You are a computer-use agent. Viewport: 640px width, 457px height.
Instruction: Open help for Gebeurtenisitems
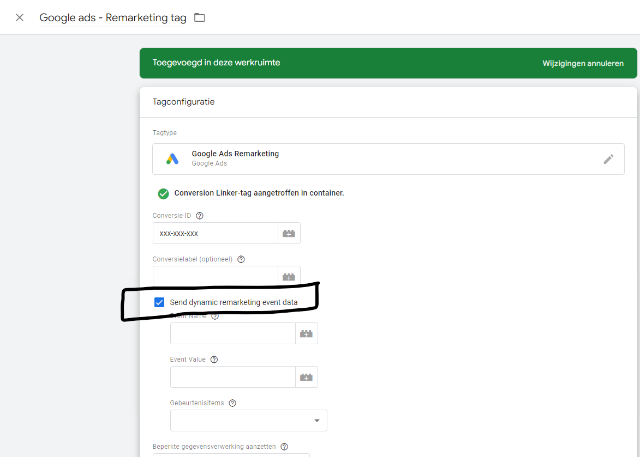pos(232,403)
